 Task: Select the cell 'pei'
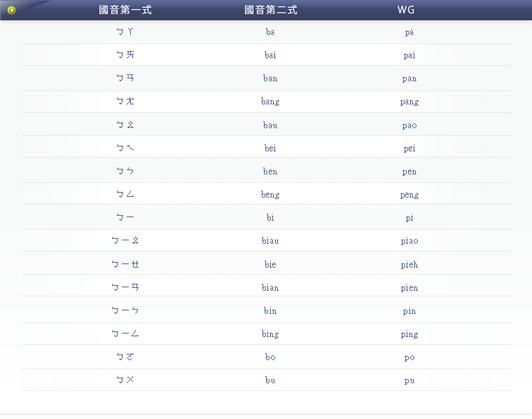click(409, 149)
